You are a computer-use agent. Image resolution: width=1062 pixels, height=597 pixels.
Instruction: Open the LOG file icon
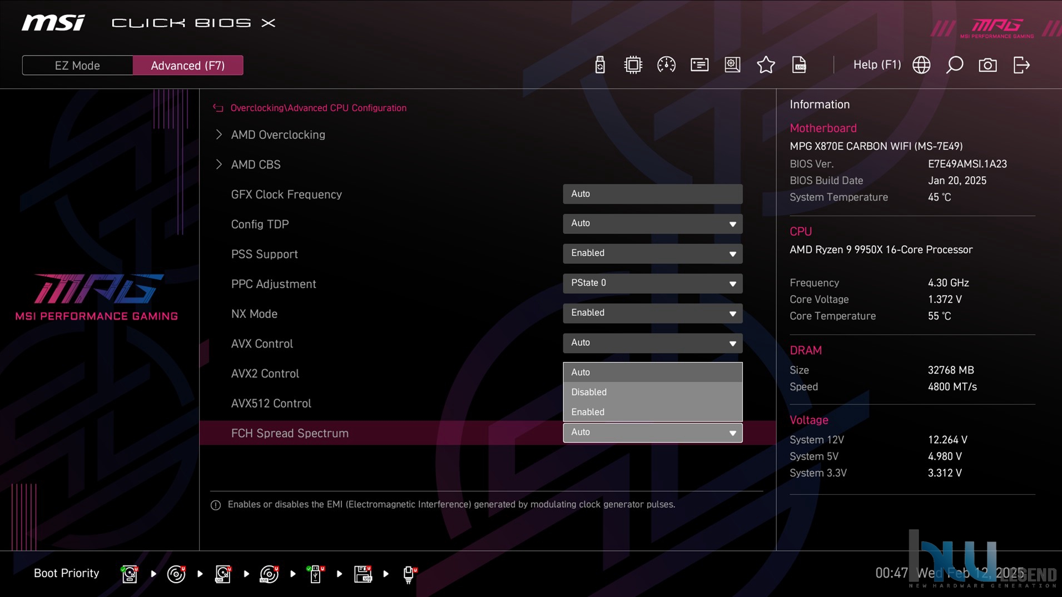799,65
